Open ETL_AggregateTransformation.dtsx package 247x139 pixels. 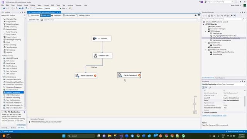(x=225, y=36)
